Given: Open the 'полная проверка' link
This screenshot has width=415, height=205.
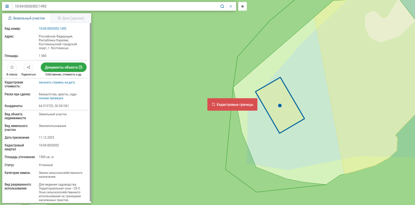Looking at the screenshot, I should tap(51, 98).
